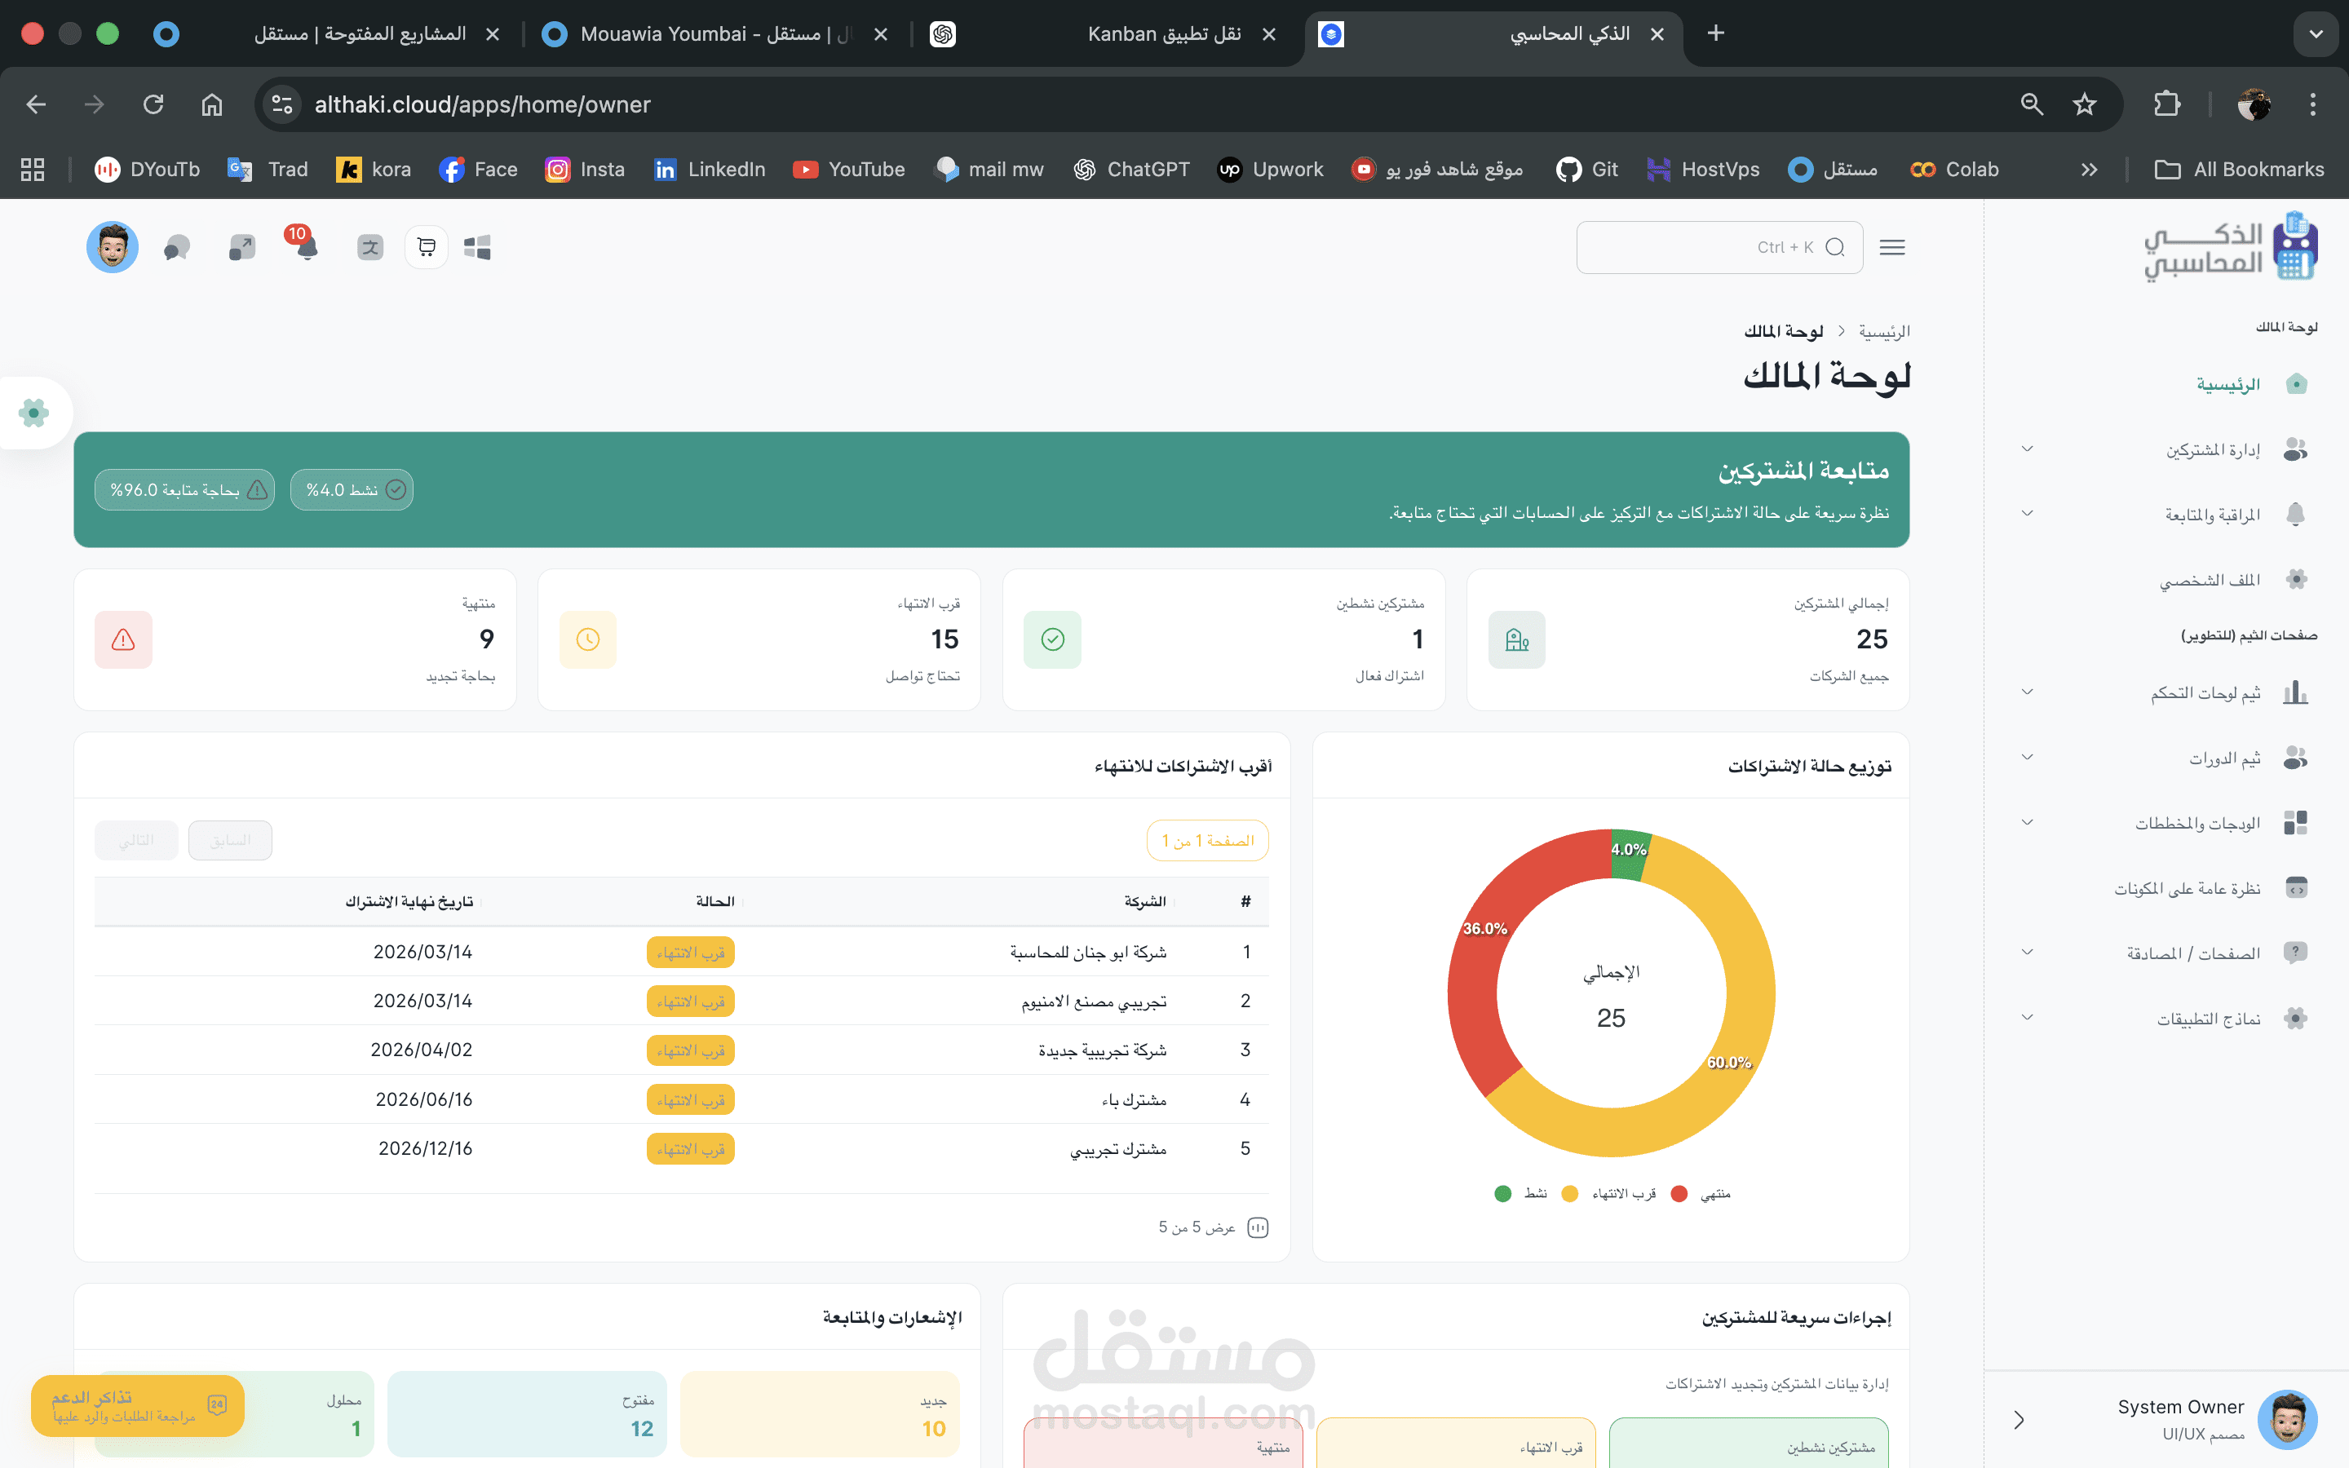Open نظرة عامة على المكونات from the sidebar
The height and width of the screenshot is (1468, 2349).
[2189, 887]
